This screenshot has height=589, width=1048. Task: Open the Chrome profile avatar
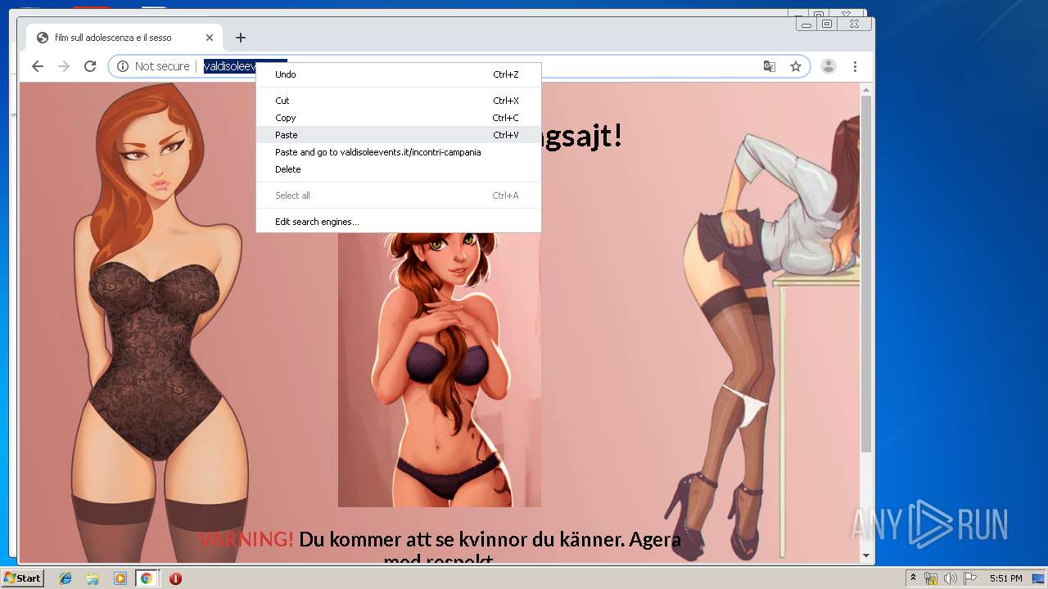pos(829,66)
